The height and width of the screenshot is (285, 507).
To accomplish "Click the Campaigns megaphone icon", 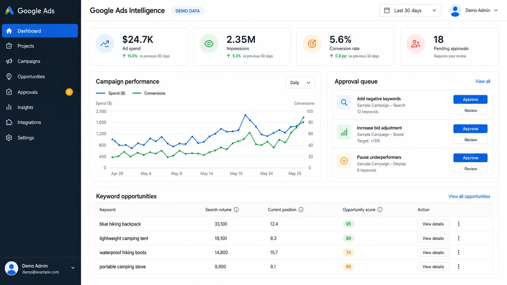I will click(9, 61).
